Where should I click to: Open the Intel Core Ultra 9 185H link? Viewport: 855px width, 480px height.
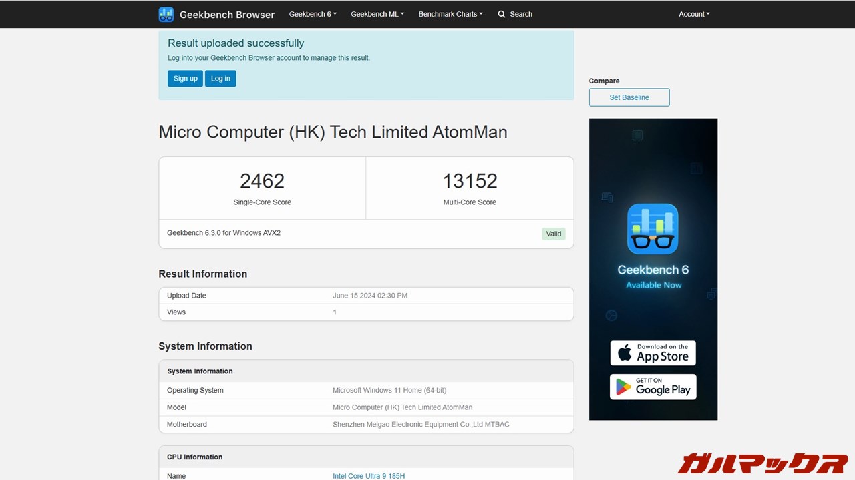369,475
